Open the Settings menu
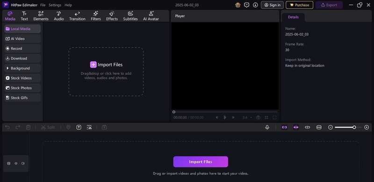The width and height of the screenshot is (374, 182). (x=55, y=5)
